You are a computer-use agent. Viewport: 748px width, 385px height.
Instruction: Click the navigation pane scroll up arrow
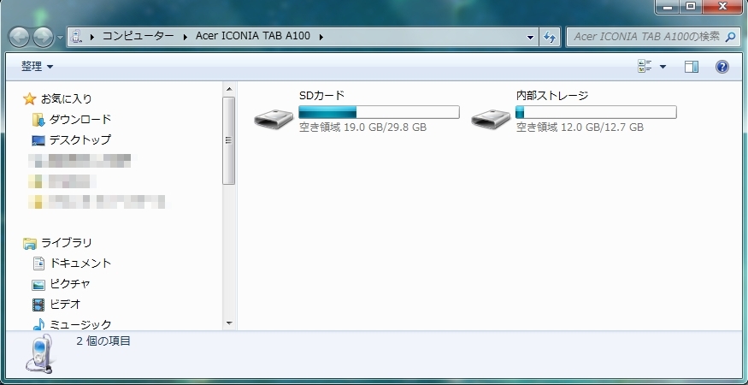[x=229, y=89]
